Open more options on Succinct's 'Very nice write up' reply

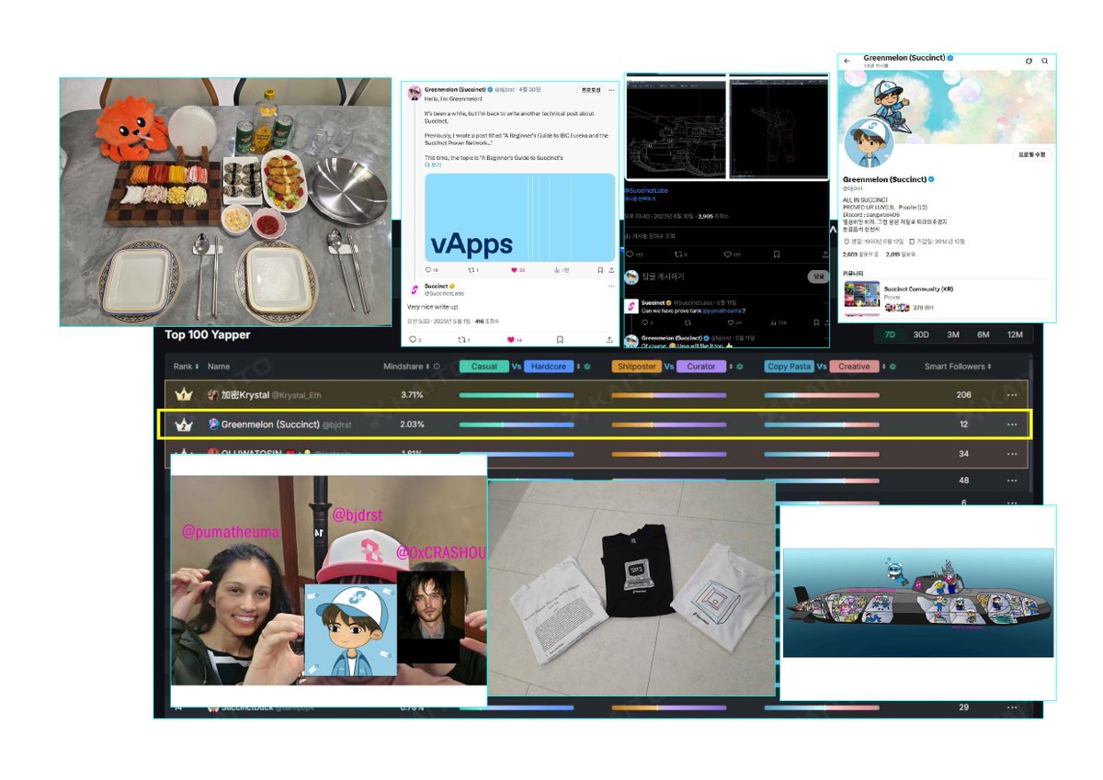(x=612, y=287)
